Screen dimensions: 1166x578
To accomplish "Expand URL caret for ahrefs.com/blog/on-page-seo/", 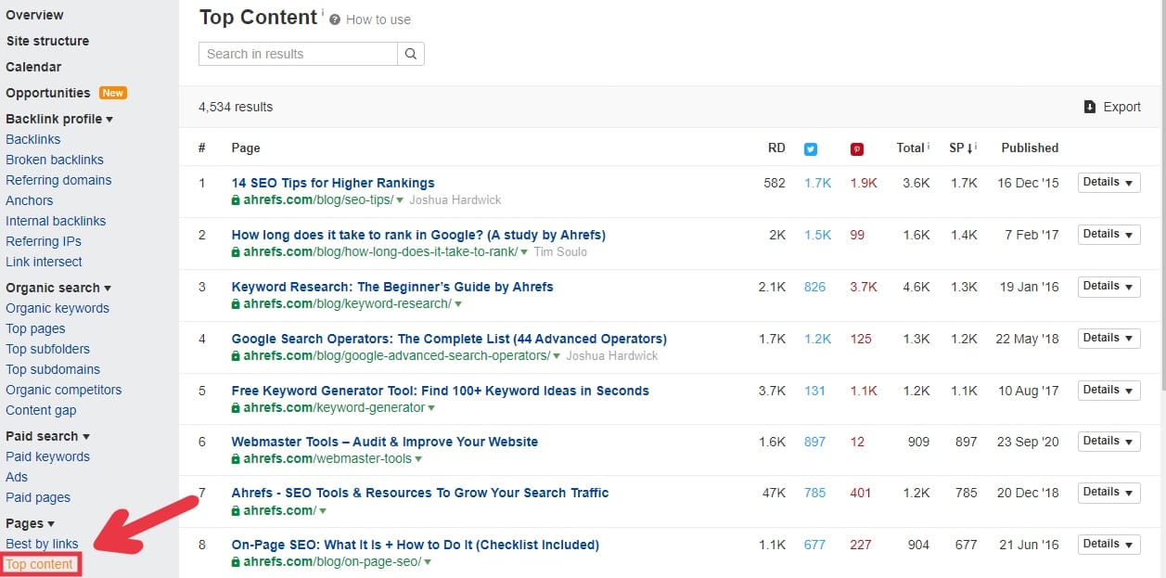I will [427, 562].
